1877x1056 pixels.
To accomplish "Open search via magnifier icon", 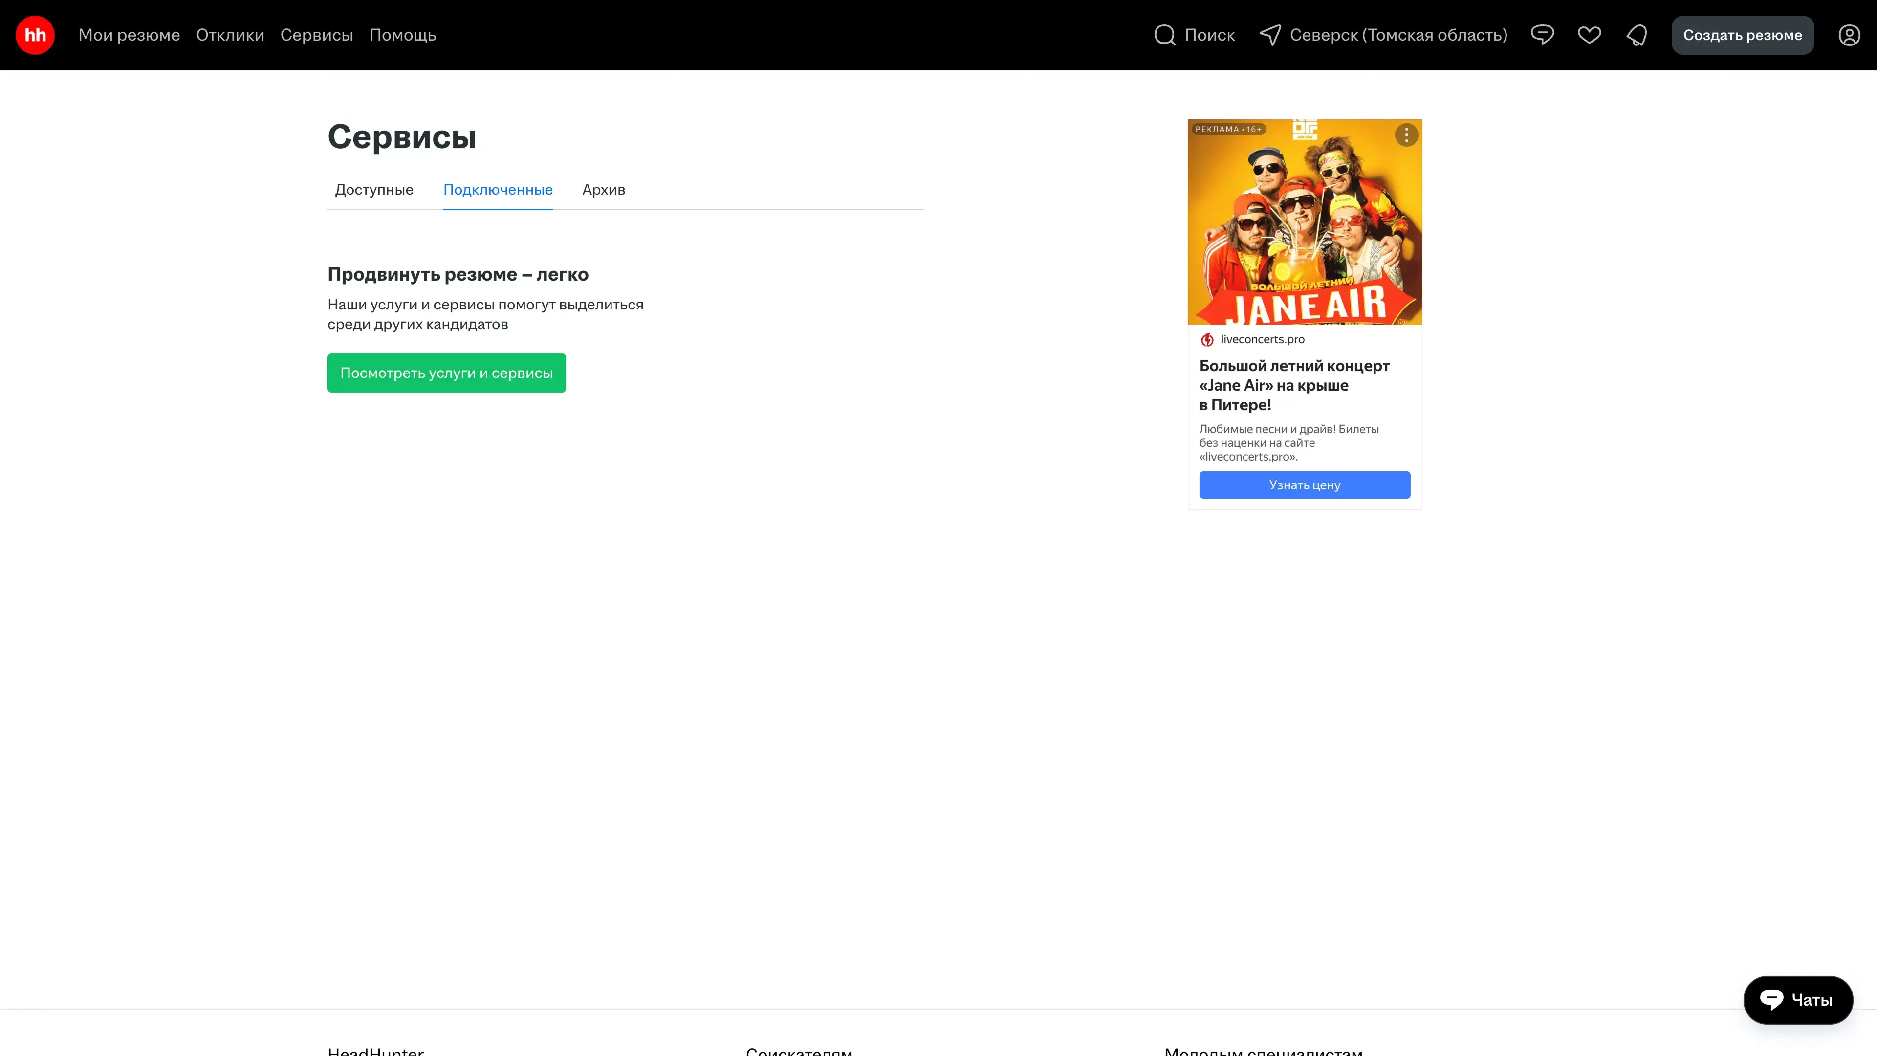I will 1164,35.
